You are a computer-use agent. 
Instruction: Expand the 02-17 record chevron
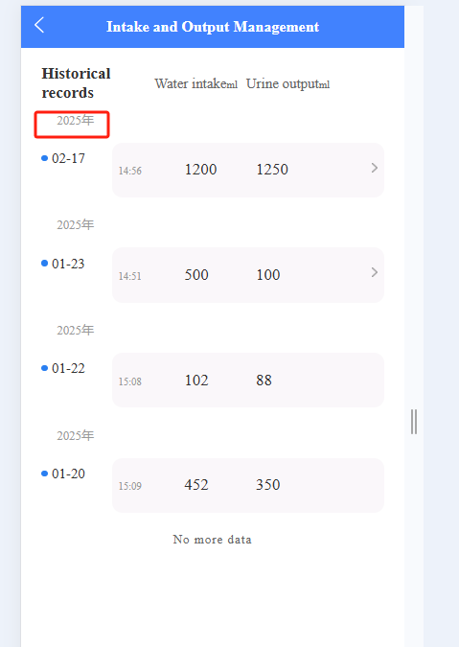(374, 168)
